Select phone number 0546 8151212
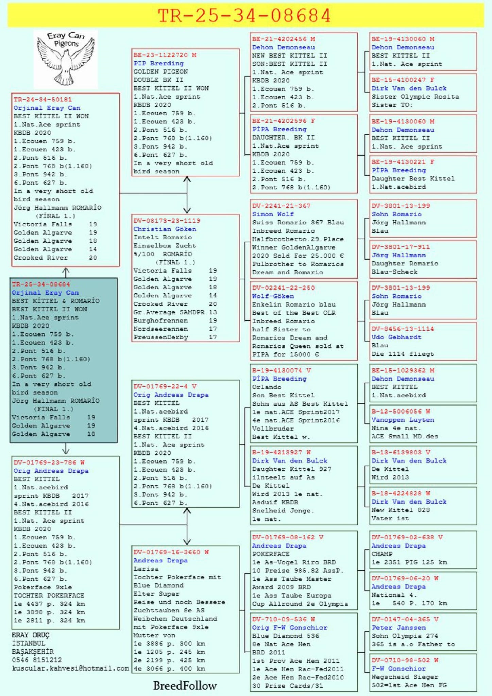 37,660
